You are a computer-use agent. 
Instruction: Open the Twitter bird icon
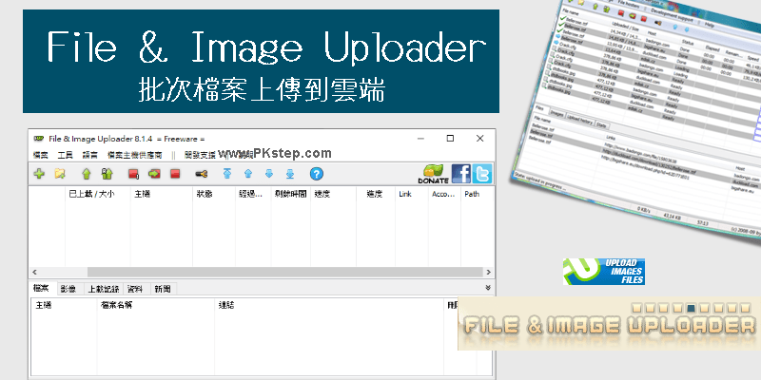[482, 174]
